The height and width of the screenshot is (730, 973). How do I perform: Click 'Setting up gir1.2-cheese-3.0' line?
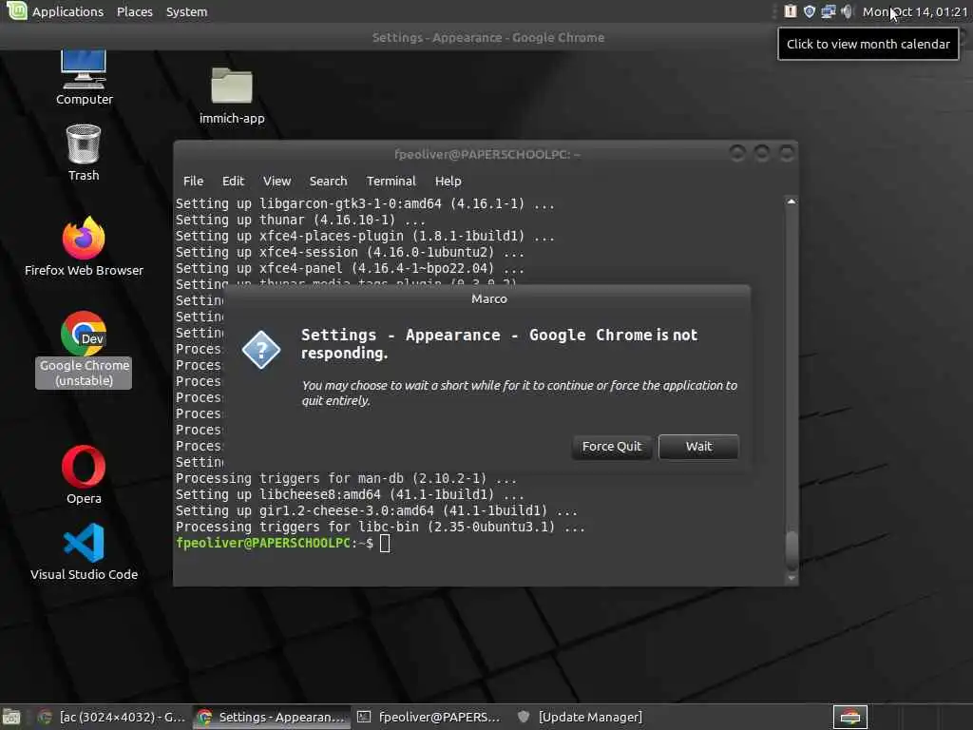pos(376,510)
